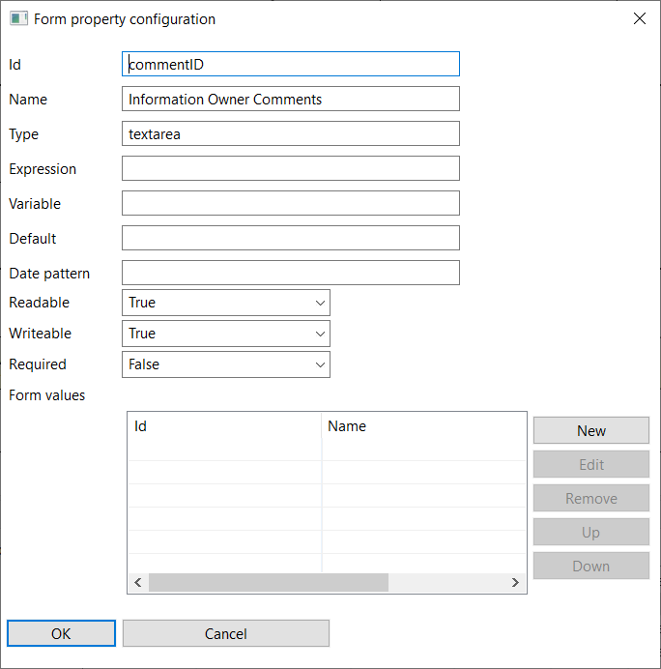Add a new form value with New
Image resolution: width=661 pixels, height=669 pixels.
point(591,430)
